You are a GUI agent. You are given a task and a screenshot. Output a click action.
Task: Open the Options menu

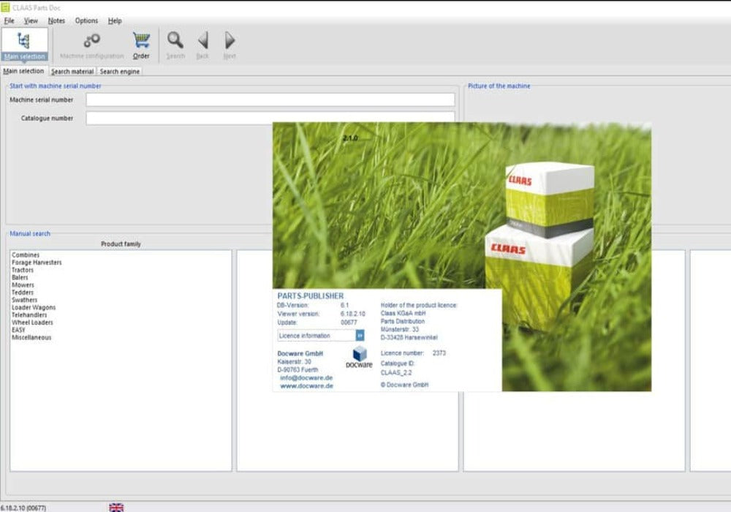click(86, 20)
